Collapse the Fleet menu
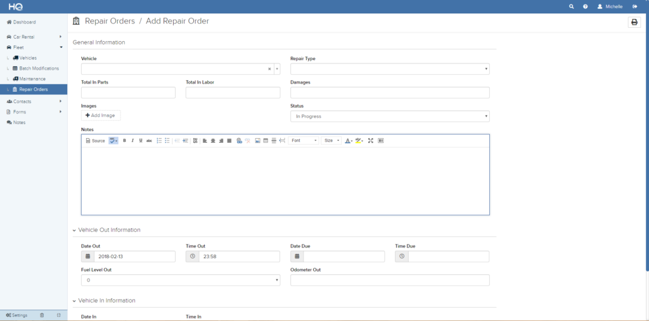The width and height of the screenshot is (649, 321). click(x=34, y=47)
